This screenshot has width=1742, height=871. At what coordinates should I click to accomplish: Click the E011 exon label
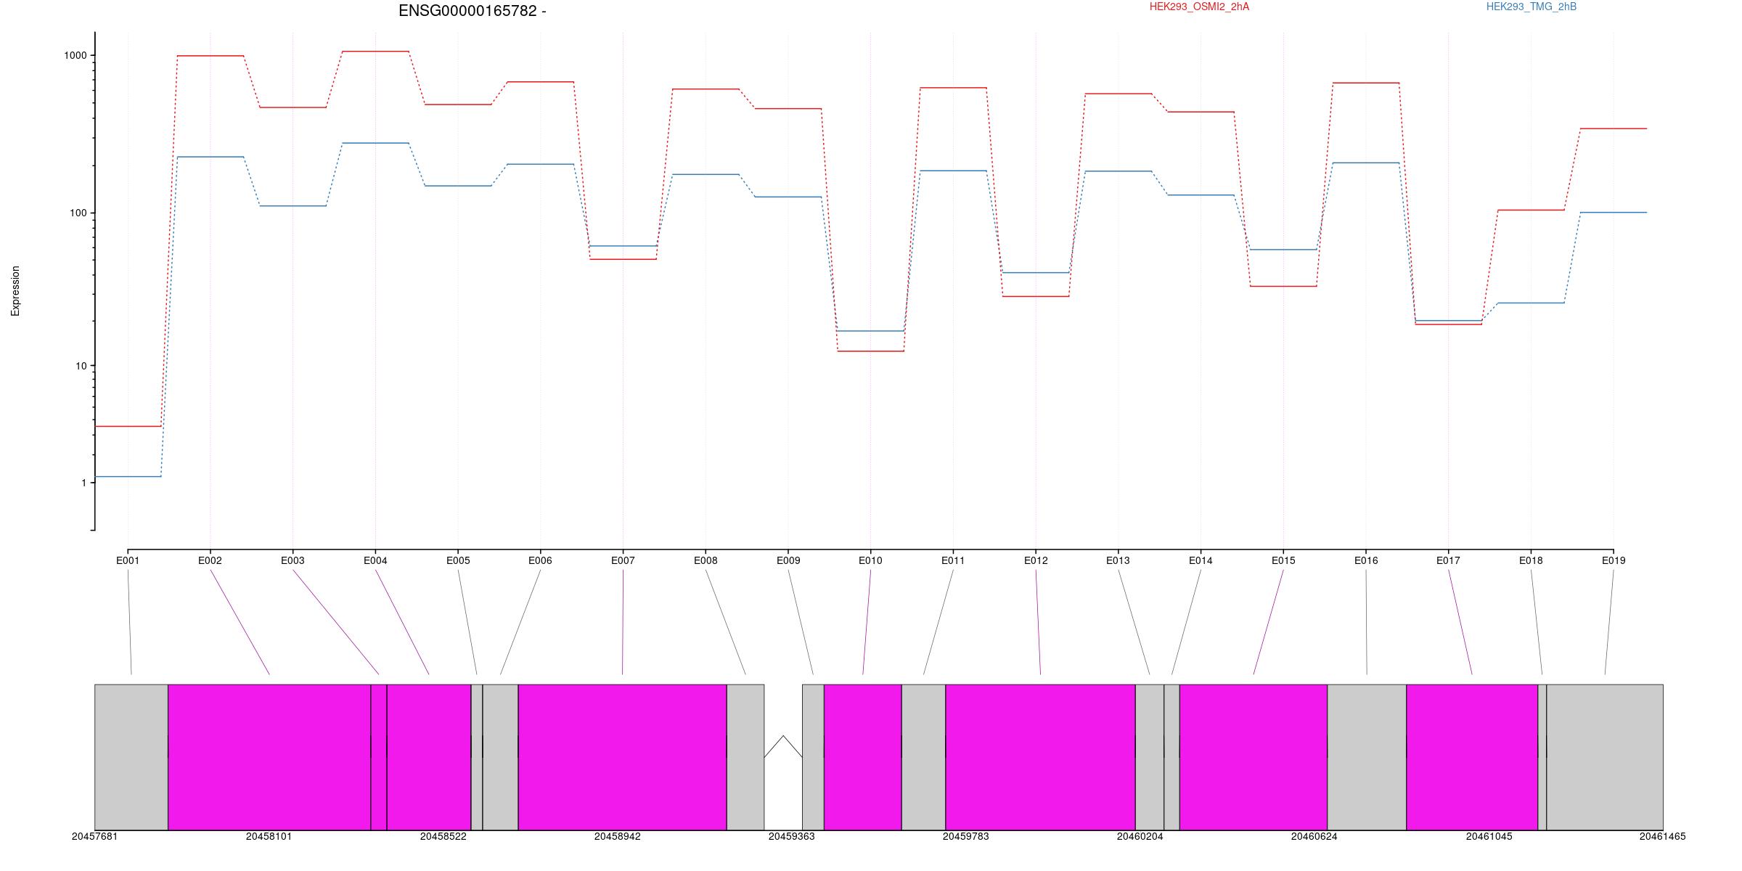(953, 560)
